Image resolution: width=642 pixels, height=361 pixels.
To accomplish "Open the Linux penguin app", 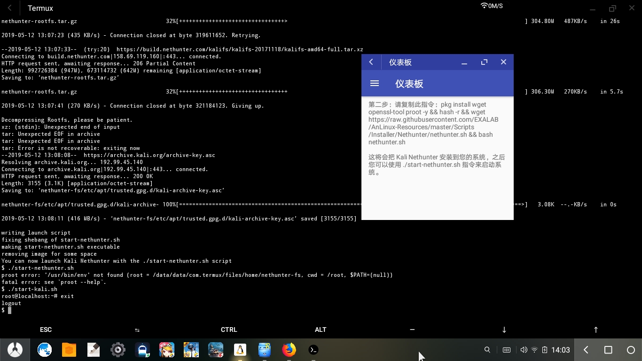I will 240,350.
